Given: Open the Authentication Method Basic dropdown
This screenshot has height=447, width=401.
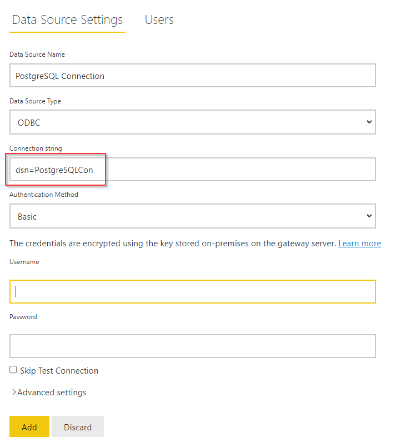Looking at the screenshot, I should pyautogui.click(x=193, y=216).
